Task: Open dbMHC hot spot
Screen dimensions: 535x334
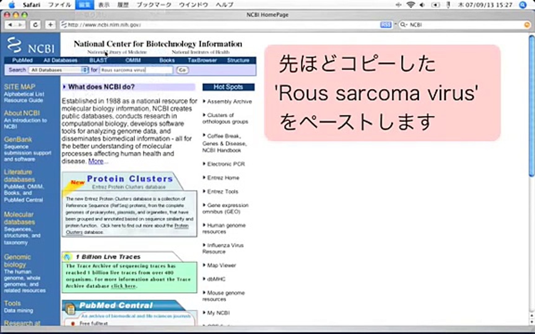Action: point(216,279)
